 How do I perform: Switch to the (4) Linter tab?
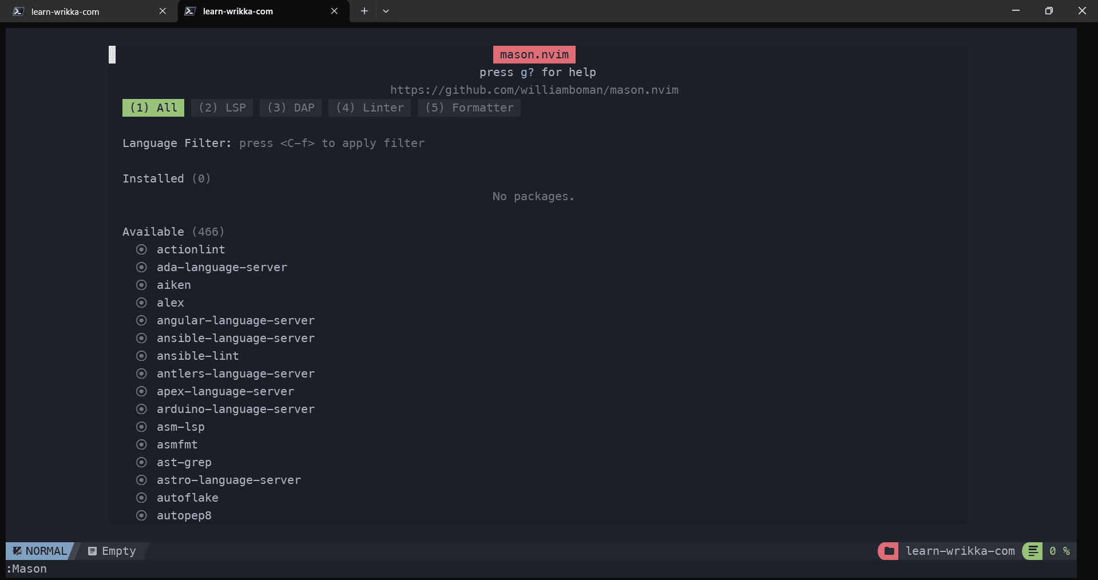pyautogui.click(x=370, y=108)
